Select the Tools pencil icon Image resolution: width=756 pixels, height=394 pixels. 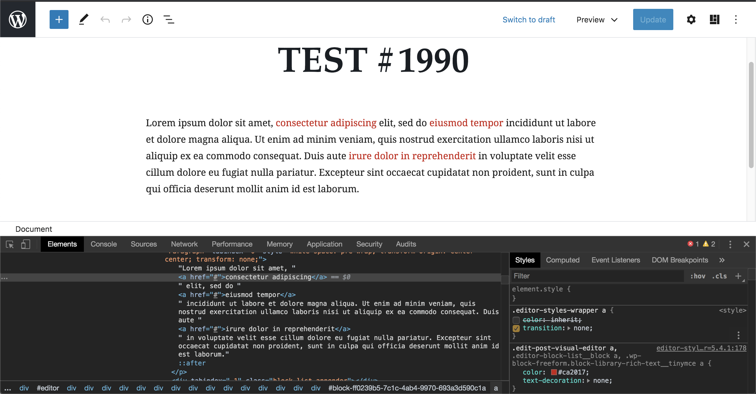(x=84, y=19)
